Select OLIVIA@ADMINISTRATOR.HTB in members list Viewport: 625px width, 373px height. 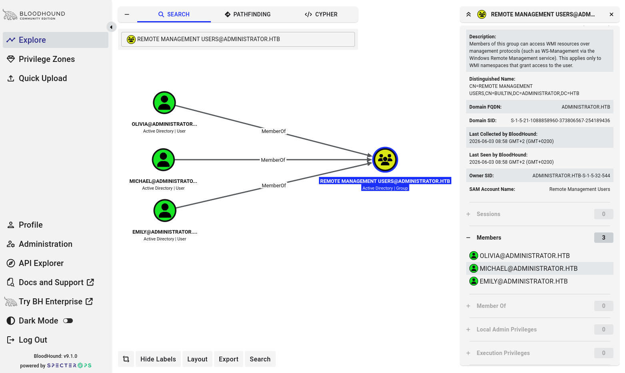coord(540,256)
